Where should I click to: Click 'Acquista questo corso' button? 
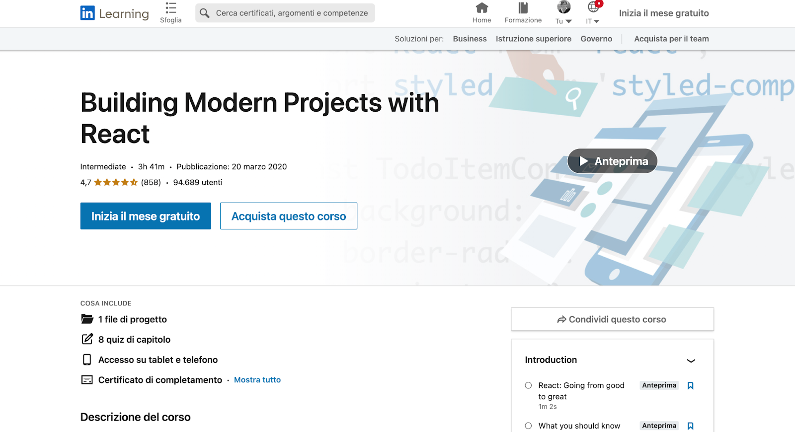point(289,216)
